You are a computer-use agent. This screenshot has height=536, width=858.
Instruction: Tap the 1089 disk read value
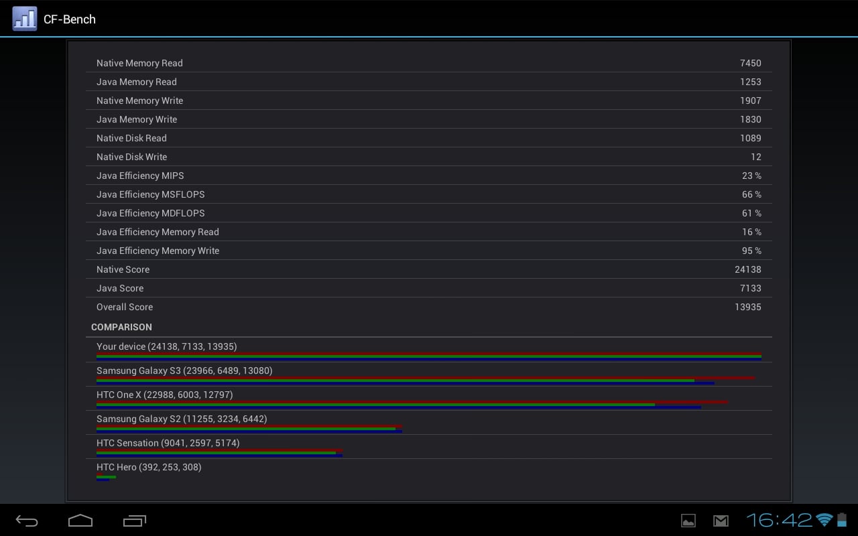tap(751, 138)
